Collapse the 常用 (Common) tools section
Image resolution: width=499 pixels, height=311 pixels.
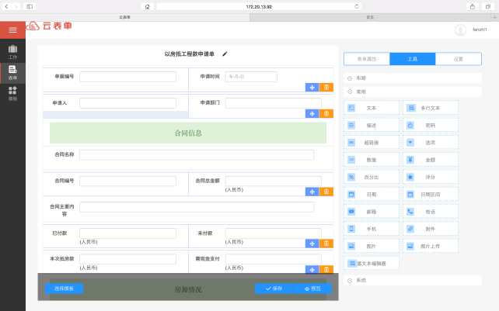[351, 92]
